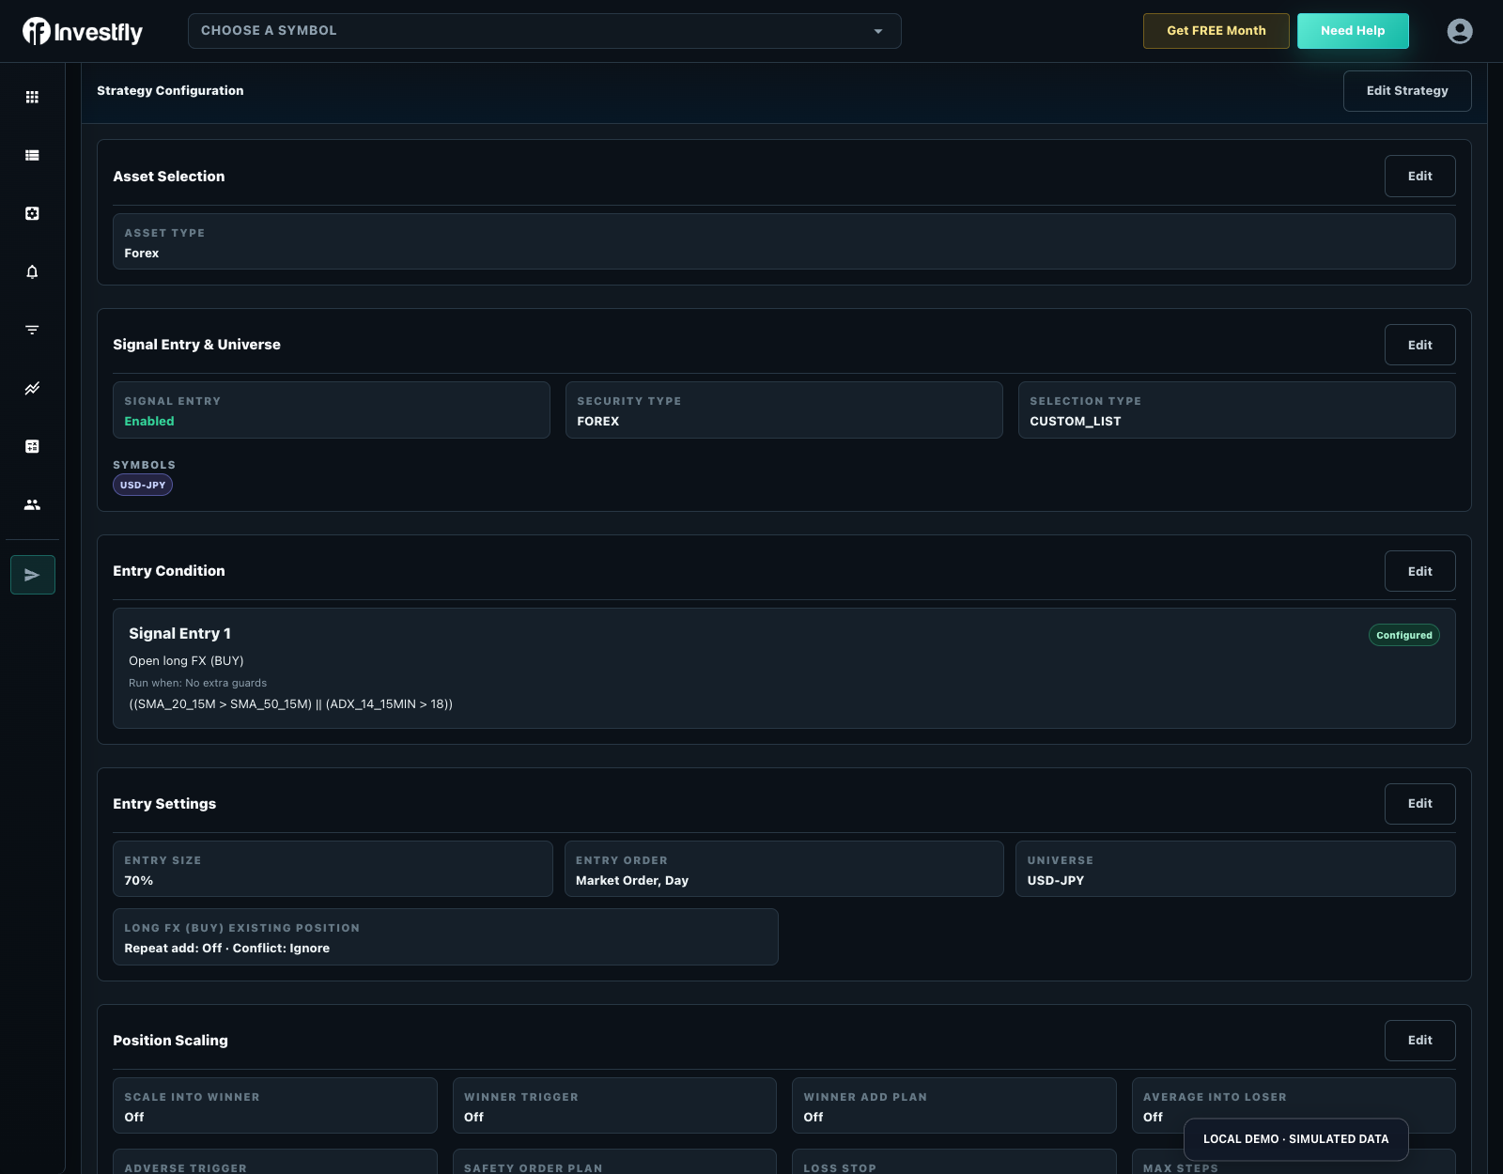This screenshot has width=1503, height=1174.
Task: Click the Configured status badge
Action: pyautogui.click(x=1403, y=635)
